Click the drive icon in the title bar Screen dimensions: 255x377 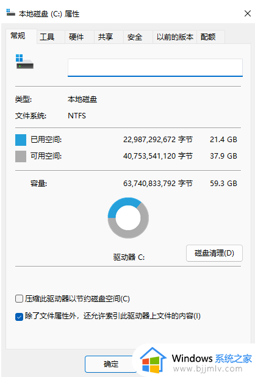pyautogui.click(x=10, y=12)
